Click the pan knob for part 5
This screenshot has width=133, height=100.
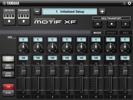click(81, 48)
